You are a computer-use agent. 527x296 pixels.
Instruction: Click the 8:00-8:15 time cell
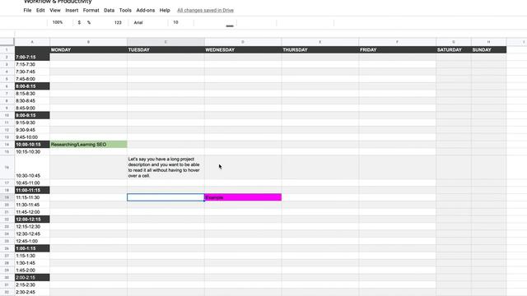pos(32,86)
